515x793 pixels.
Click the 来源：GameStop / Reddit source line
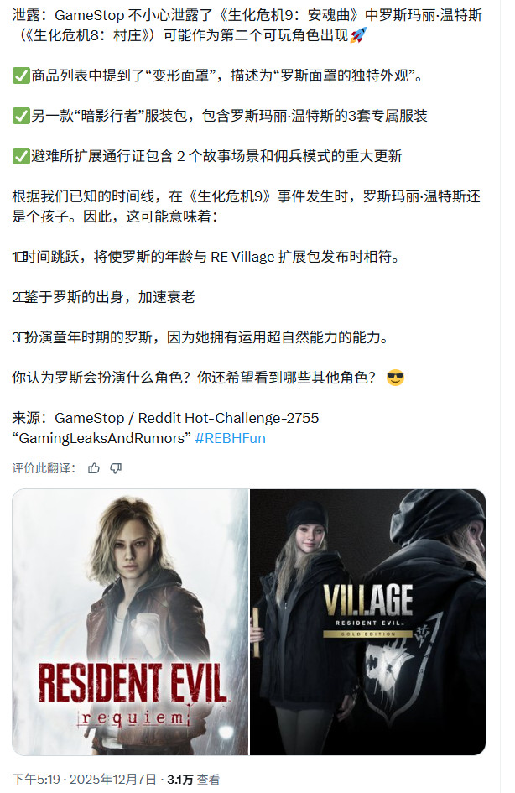165,418
